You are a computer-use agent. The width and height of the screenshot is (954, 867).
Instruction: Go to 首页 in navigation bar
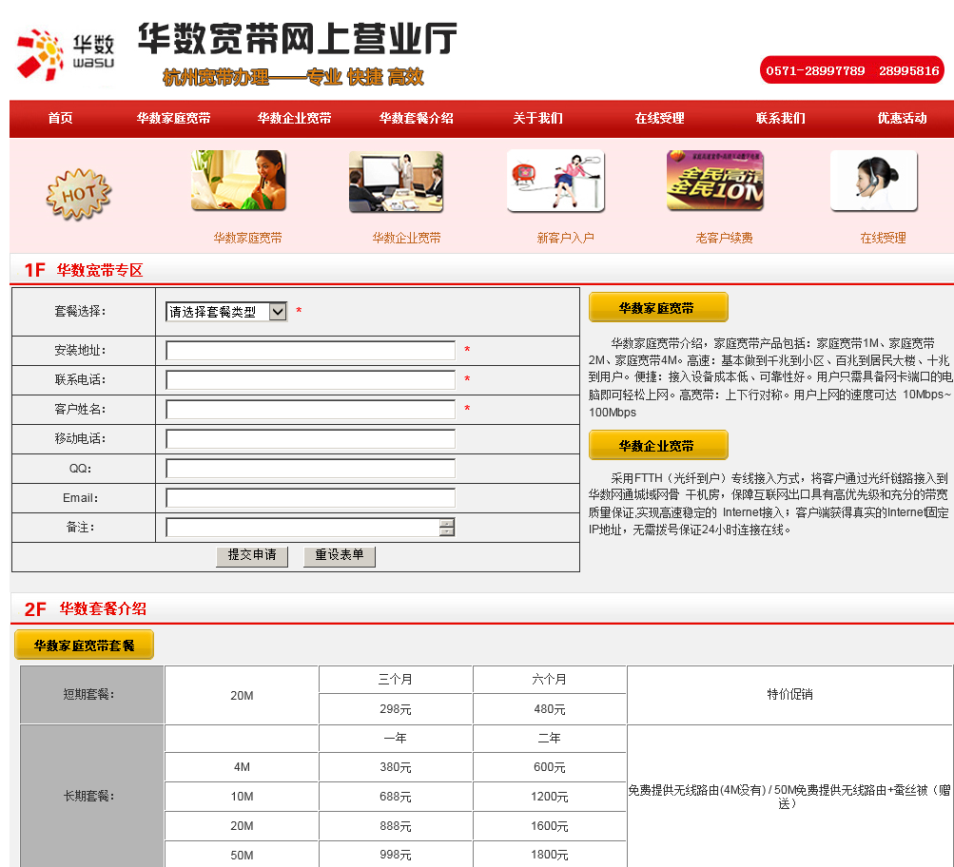point(60,118)
